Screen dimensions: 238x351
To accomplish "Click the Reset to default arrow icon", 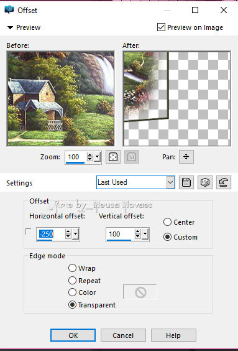I will (x=224, y=182).
